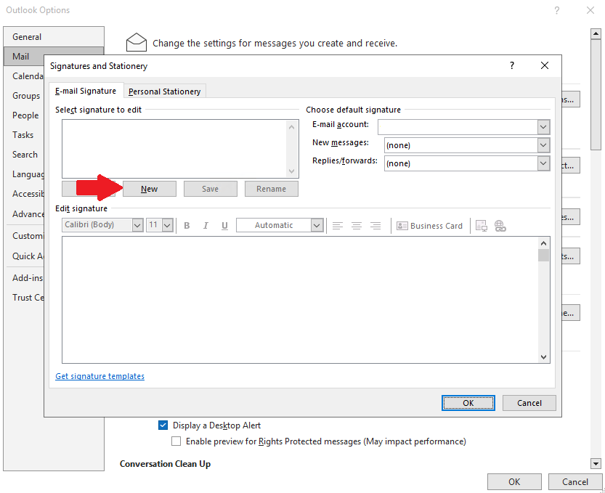Open the Automatic font color dropdown
Screen dimensions: 605x493
317,225
